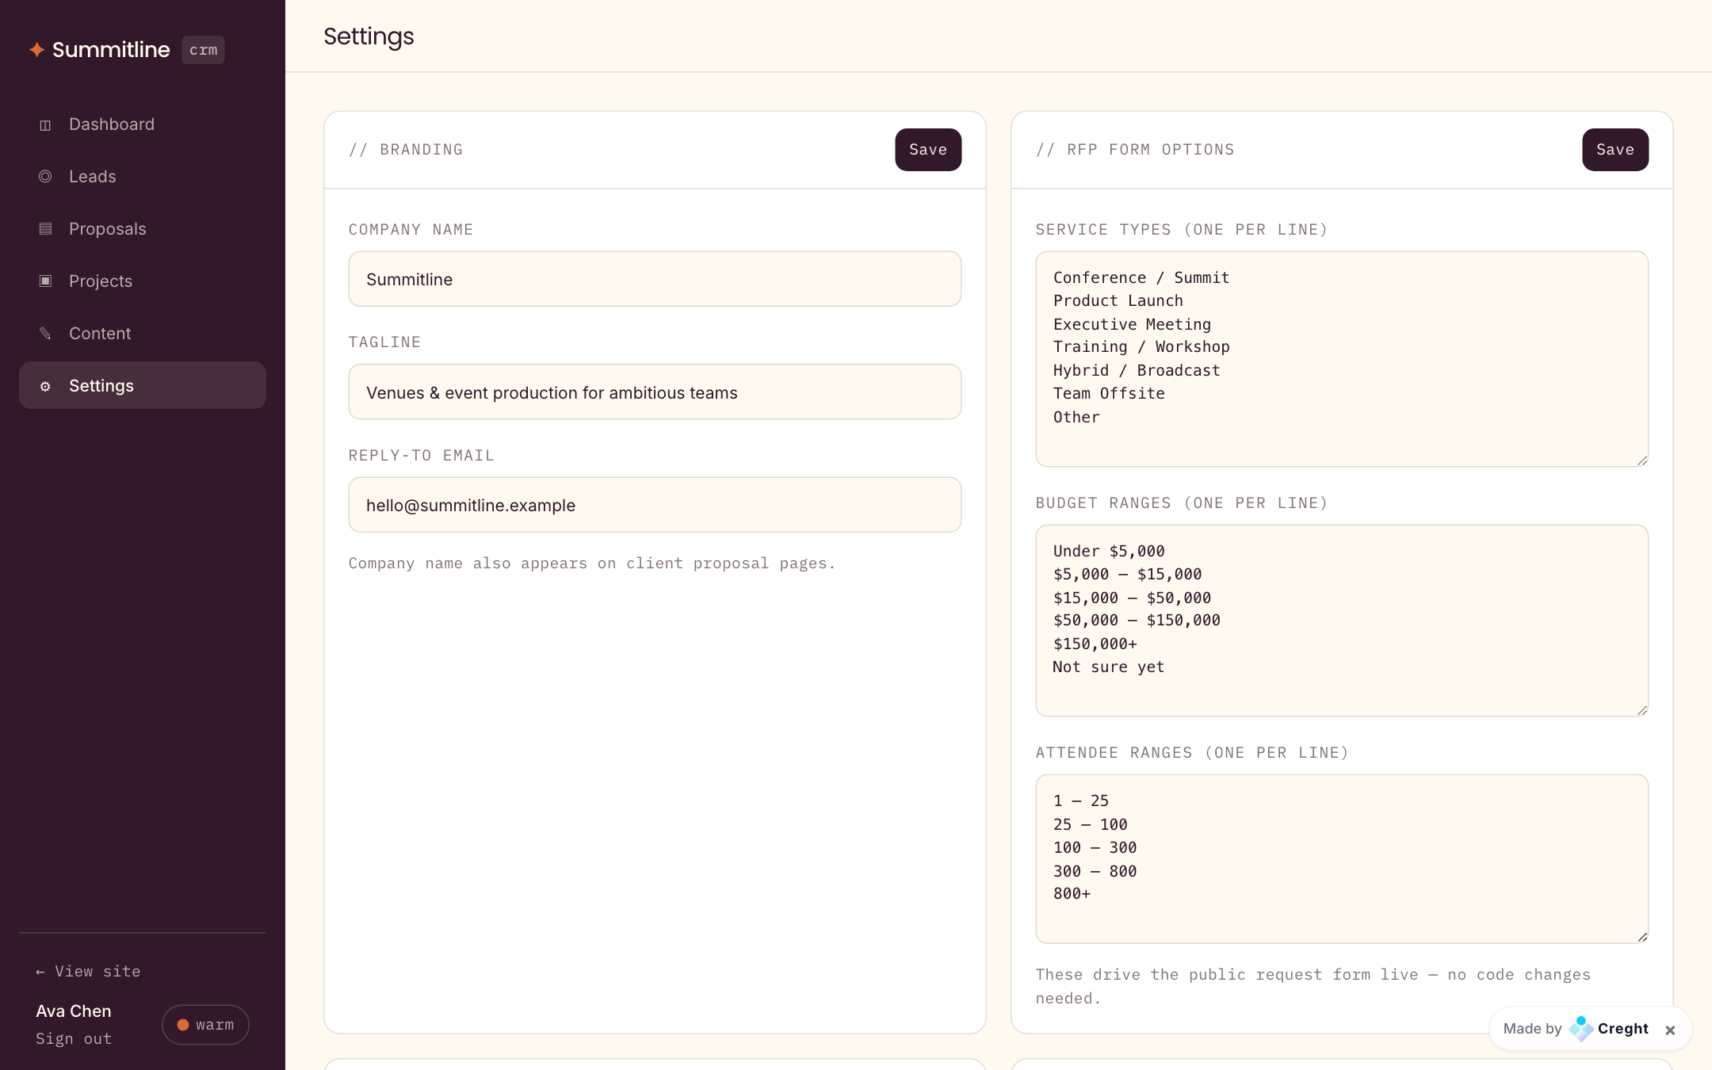
Task: Toggle the warm theme switch
Action: (205, 1025)
